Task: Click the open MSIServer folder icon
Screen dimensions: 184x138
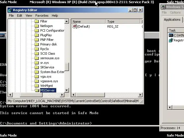Action: coord(37,90)
